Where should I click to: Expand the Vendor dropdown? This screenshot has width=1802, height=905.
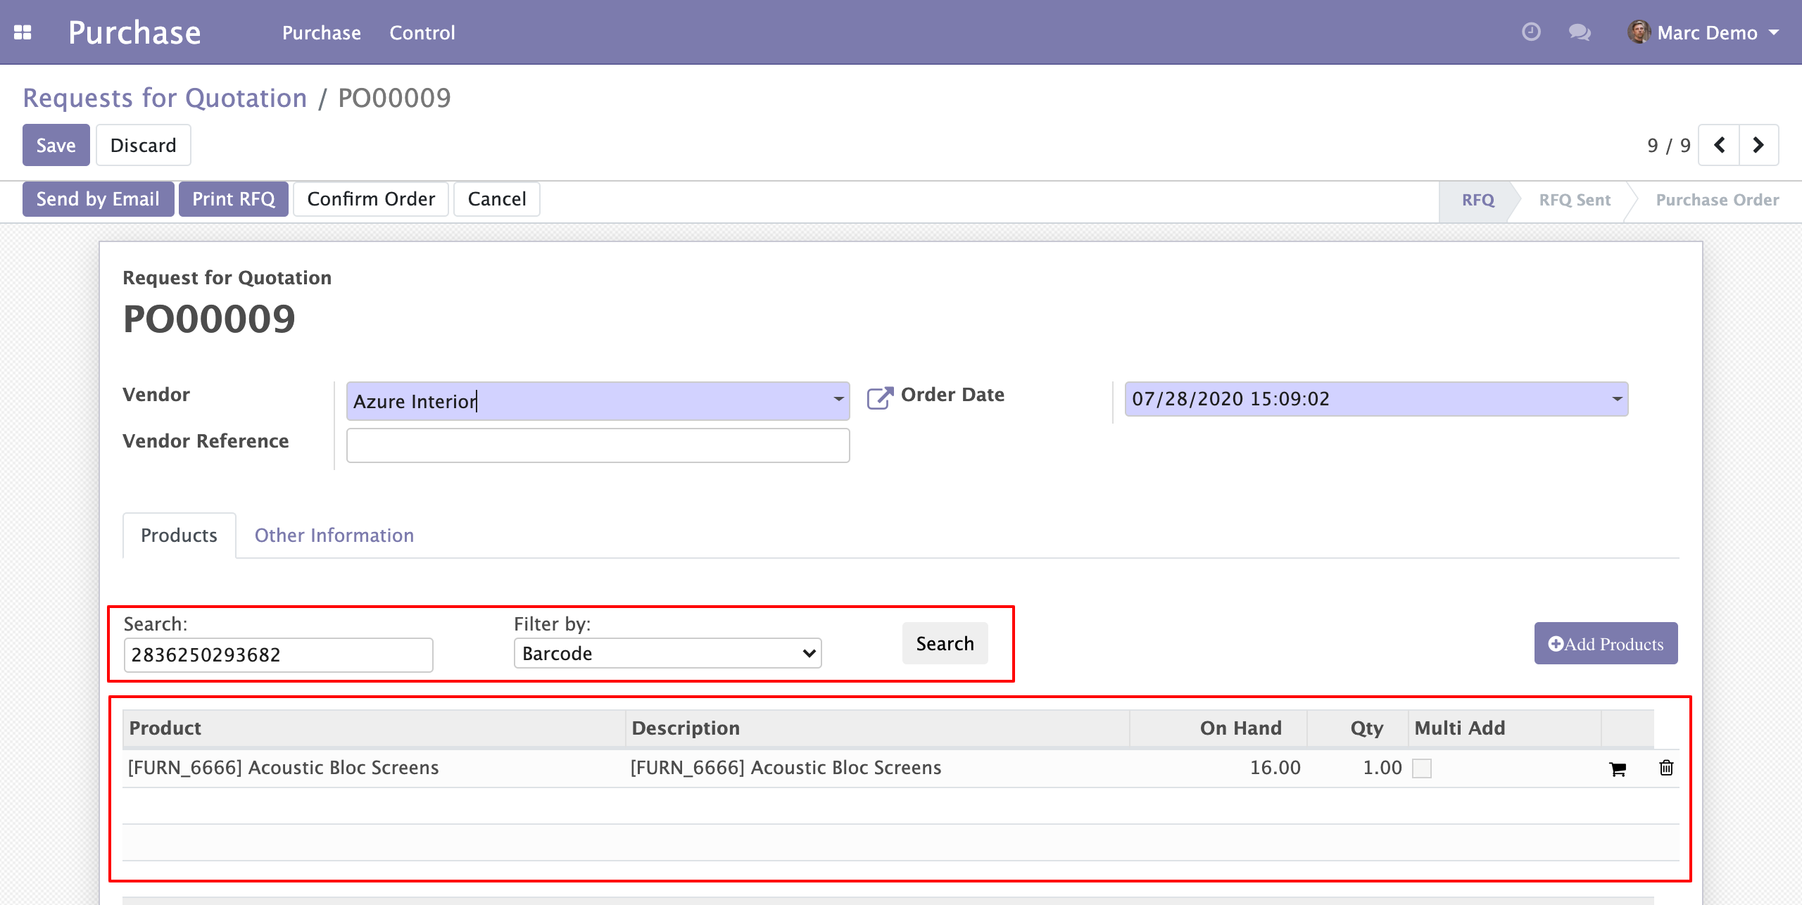pos(838,400)
